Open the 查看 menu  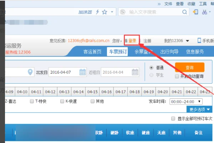coord(180,4)
